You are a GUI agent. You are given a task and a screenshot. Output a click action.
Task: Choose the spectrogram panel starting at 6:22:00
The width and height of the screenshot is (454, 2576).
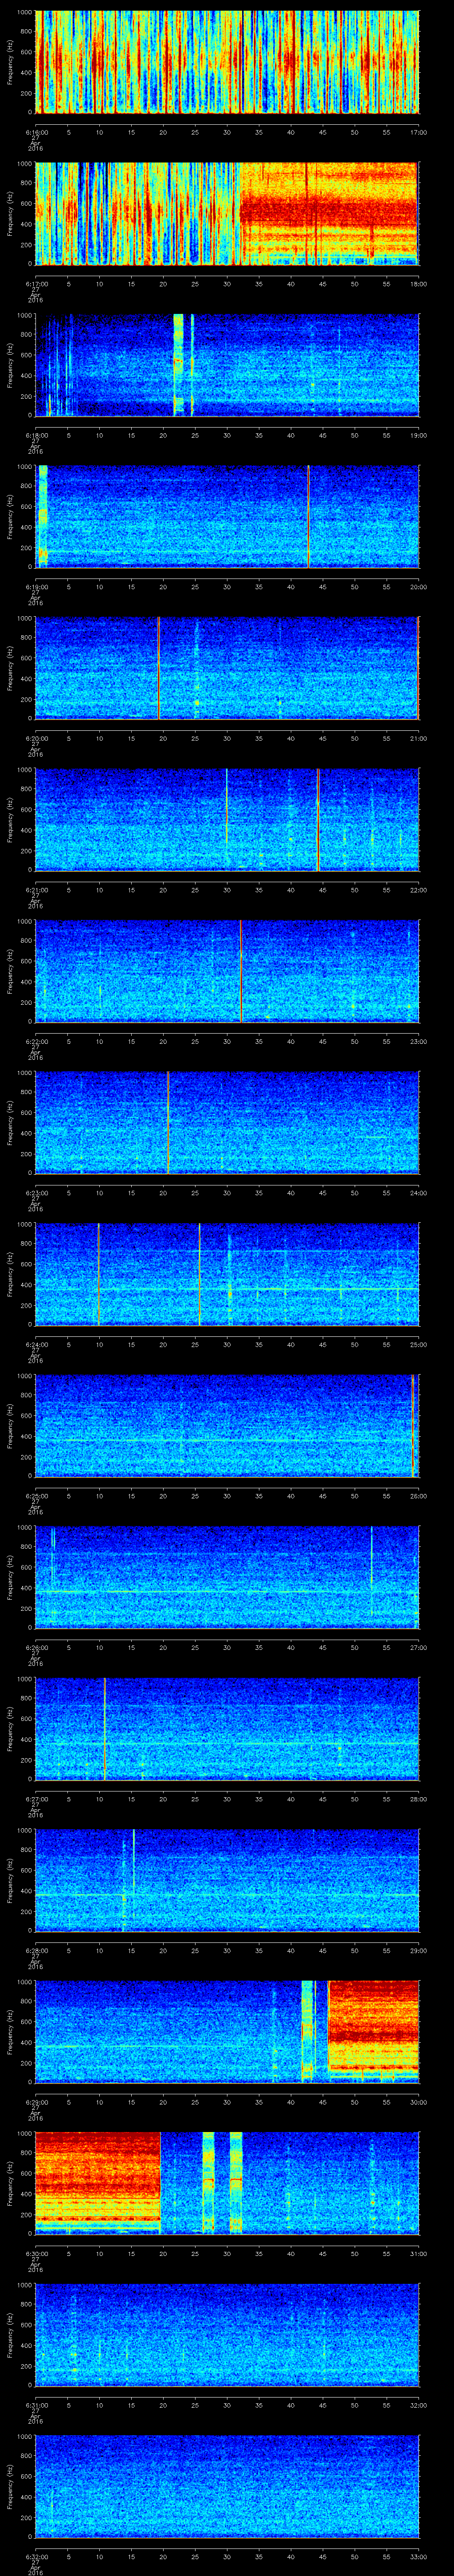(227, 971)
